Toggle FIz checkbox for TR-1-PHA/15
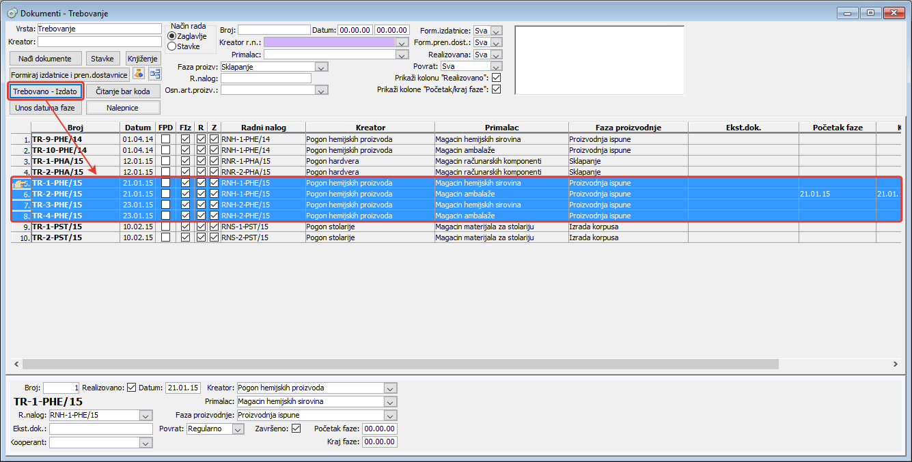Viewport: 912px width, 462px height. pyautogui.click(x=185, y=161)
